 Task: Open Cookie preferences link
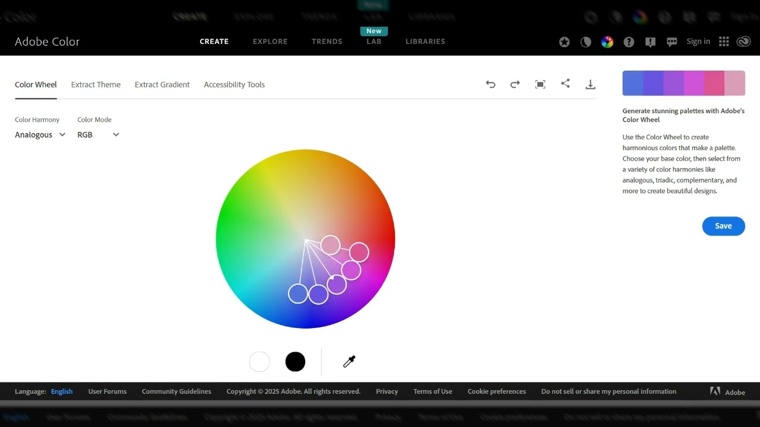[x=496, y=391]
